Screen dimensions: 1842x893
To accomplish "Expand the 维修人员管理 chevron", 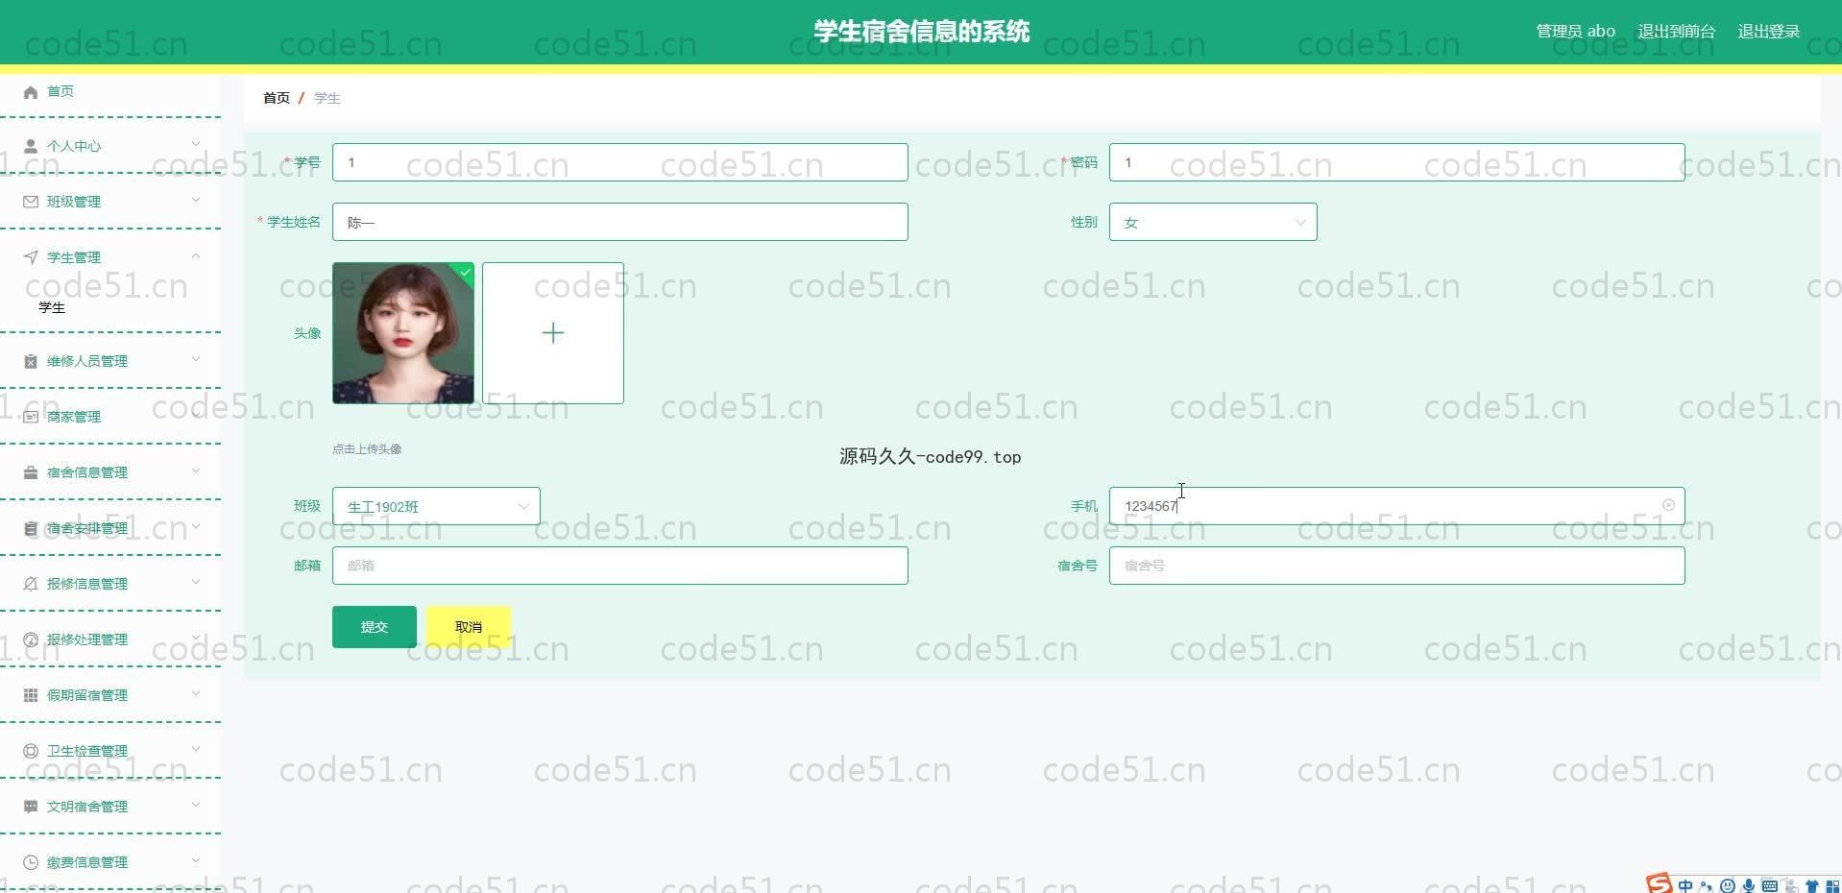I will click(196, 359).
